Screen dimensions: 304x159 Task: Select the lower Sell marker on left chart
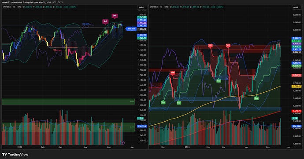[105, 22]
